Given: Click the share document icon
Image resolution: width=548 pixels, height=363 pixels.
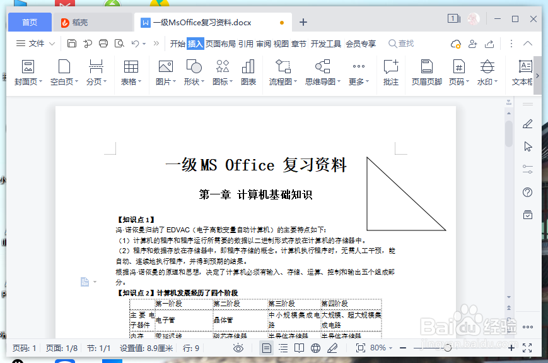Looking at the screenshot, I should click(489, 44).
